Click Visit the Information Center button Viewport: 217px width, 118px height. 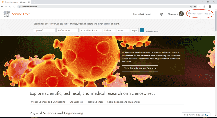[140, 68]
